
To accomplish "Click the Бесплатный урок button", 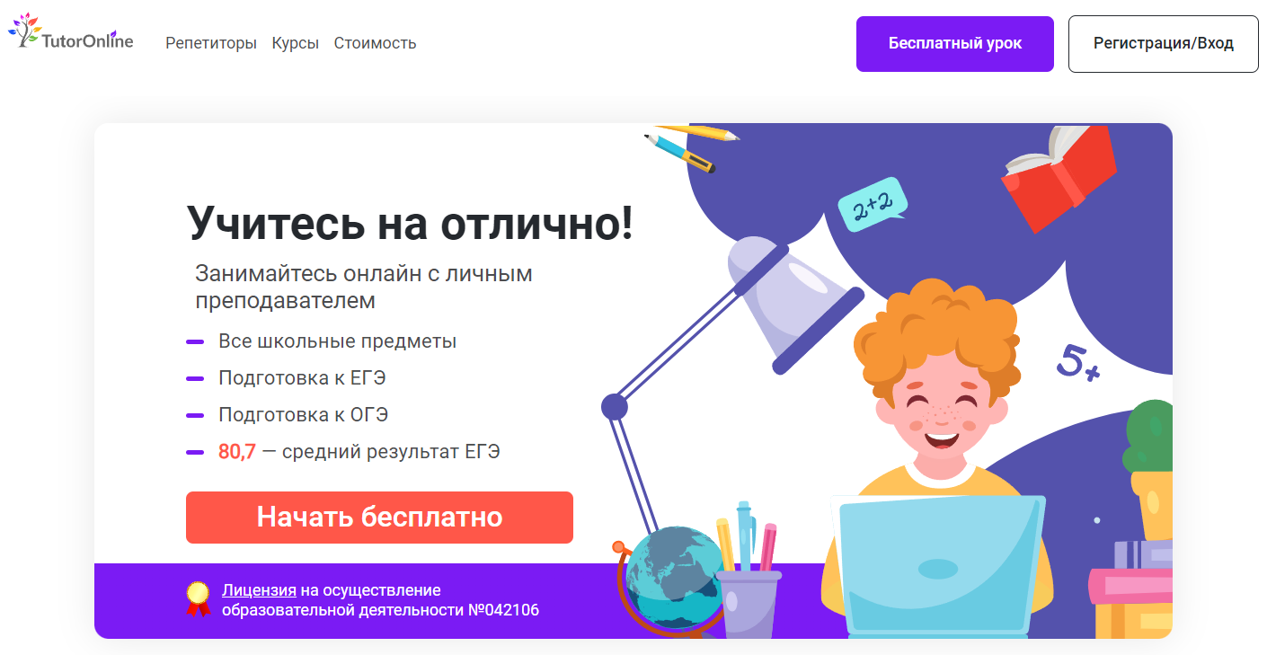I will coord(955,43).
